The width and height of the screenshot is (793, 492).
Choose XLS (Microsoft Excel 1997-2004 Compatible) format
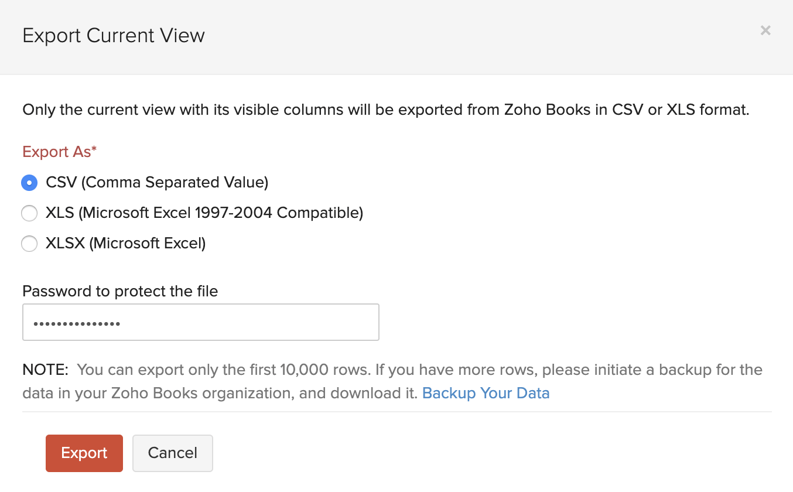coord(29,213)
